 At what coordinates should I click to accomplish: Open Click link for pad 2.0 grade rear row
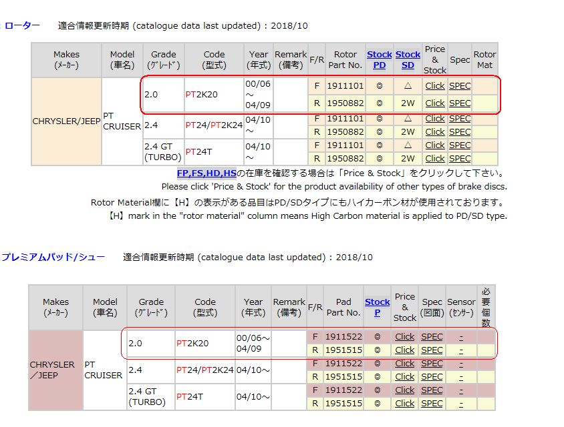click(x=405, y=350)
